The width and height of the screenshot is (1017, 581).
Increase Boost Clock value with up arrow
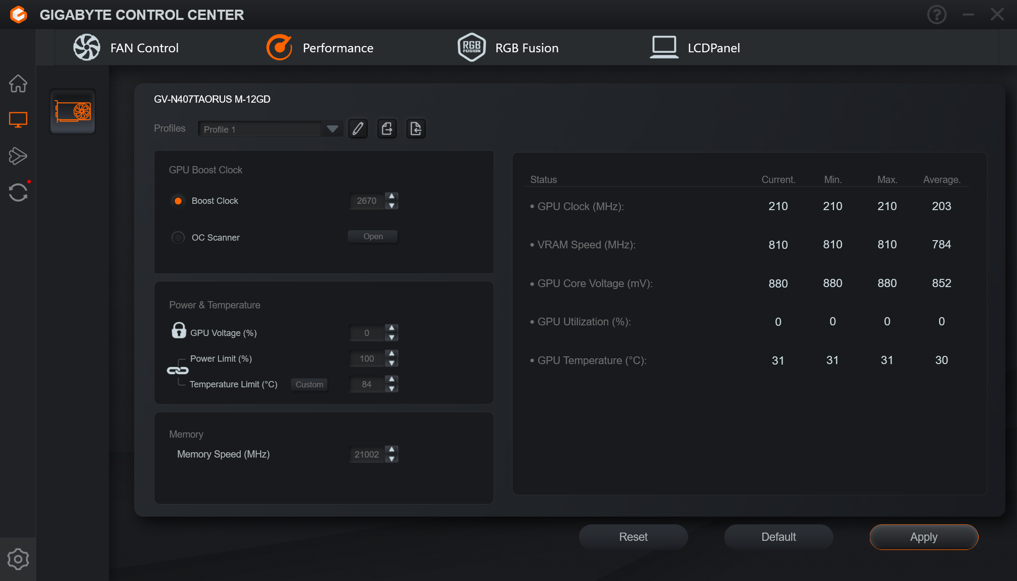(392, 196)
